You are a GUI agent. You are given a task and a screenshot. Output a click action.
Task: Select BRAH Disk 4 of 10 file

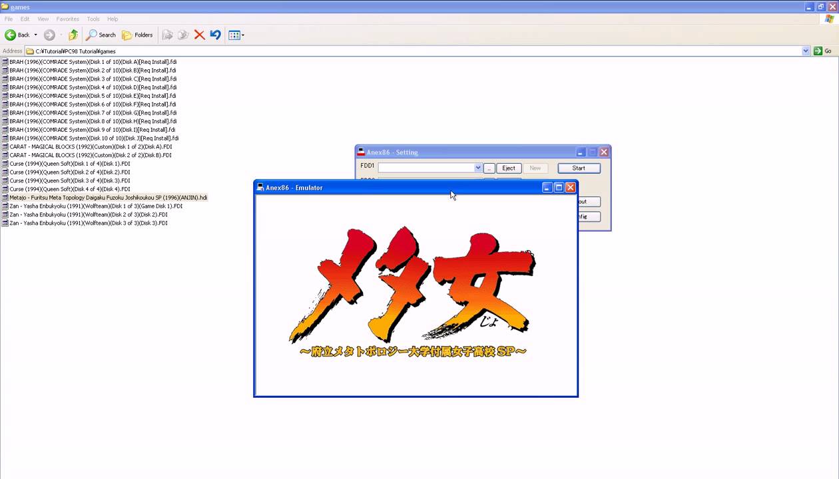click(x=93, y=87)
